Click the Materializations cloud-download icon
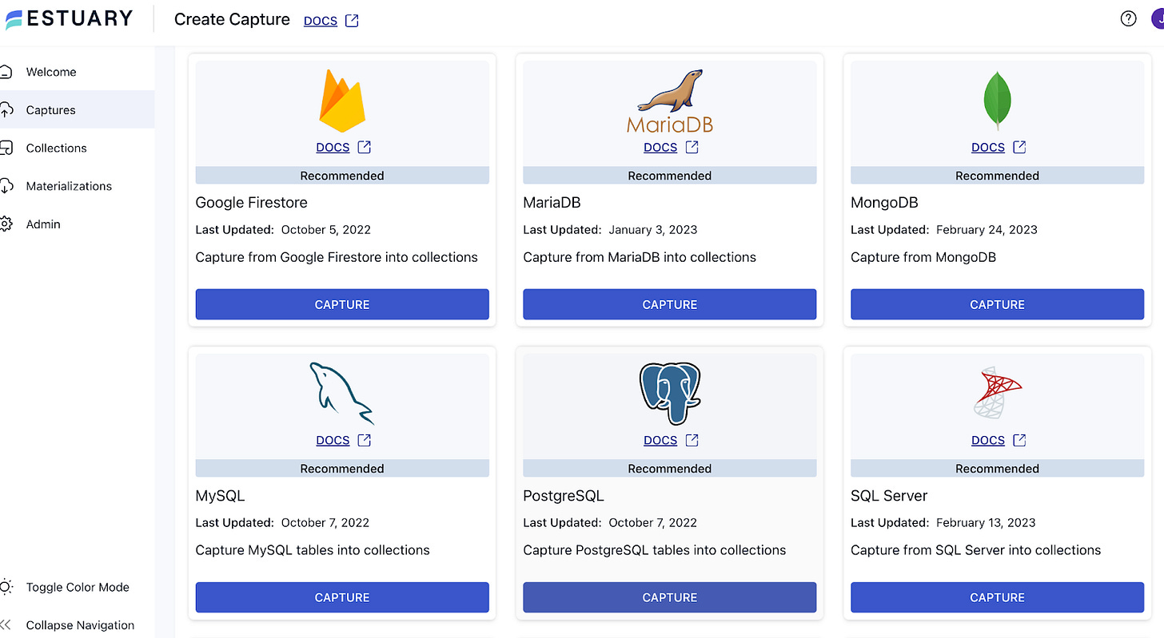 [6, 186]
